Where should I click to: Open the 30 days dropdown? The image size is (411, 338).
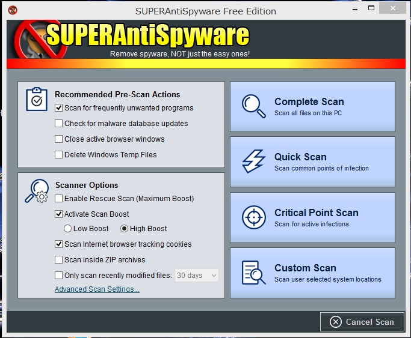[197, 275]
